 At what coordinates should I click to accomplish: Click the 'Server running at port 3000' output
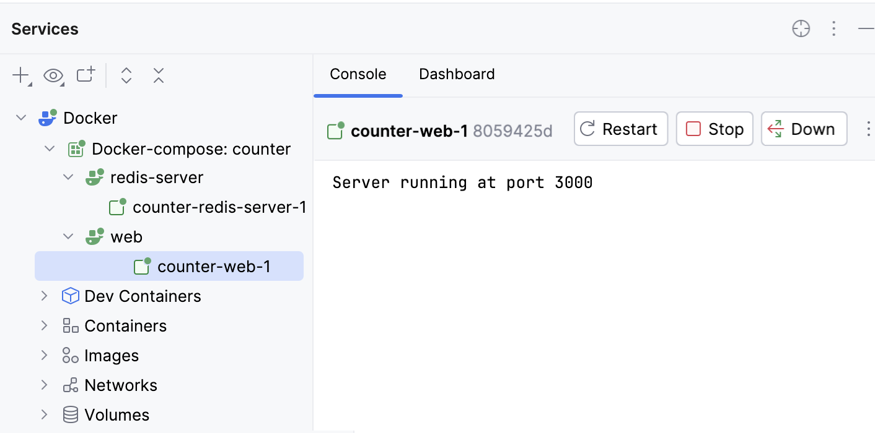point(462,182)
